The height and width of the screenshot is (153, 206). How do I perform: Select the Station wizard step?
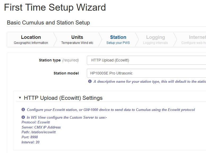pos(118,39)
